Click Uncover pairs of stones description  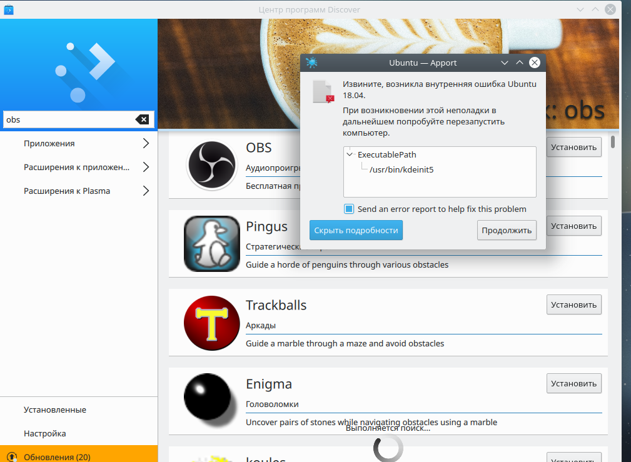tap(371, 422)
